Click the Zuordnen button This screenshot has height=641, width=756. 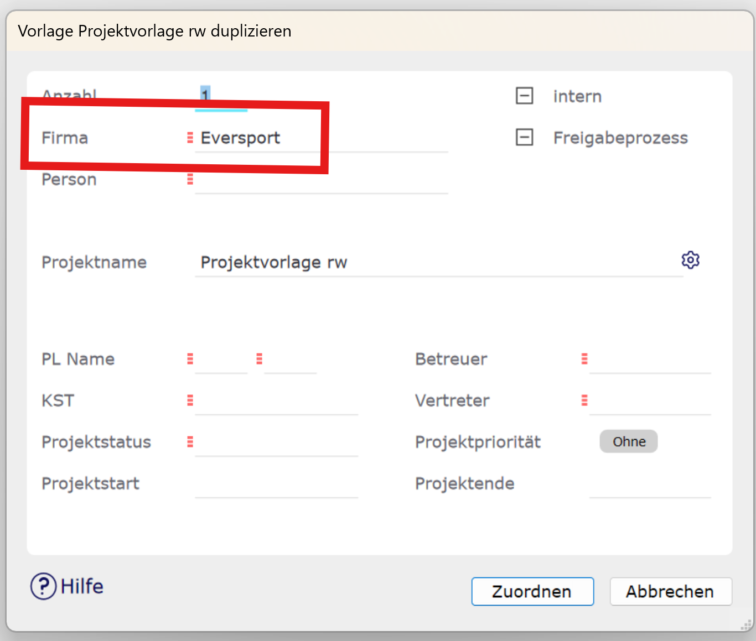532,591
